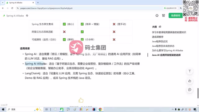Expand the system tray hidden icons chevron

click(x=173, y=109)
